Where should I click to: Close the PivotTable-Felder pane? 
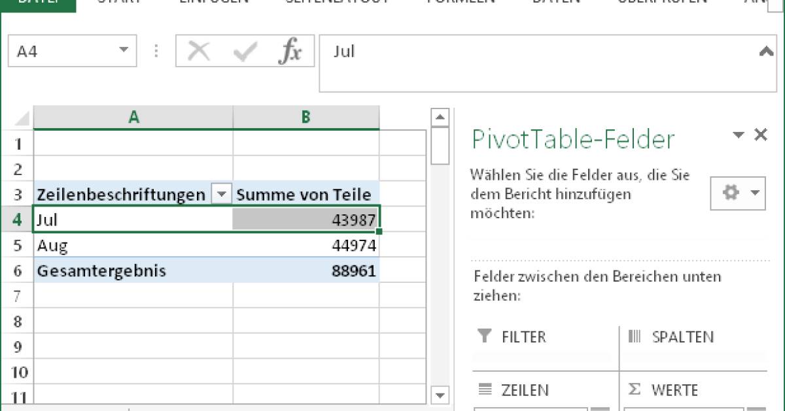761,135
